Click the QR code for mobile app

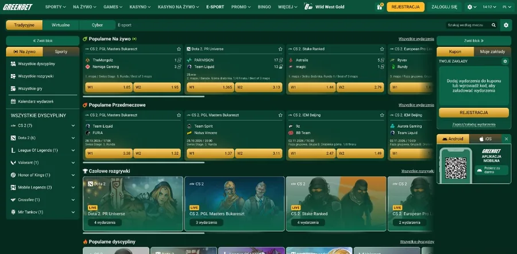tap(456, 168)
